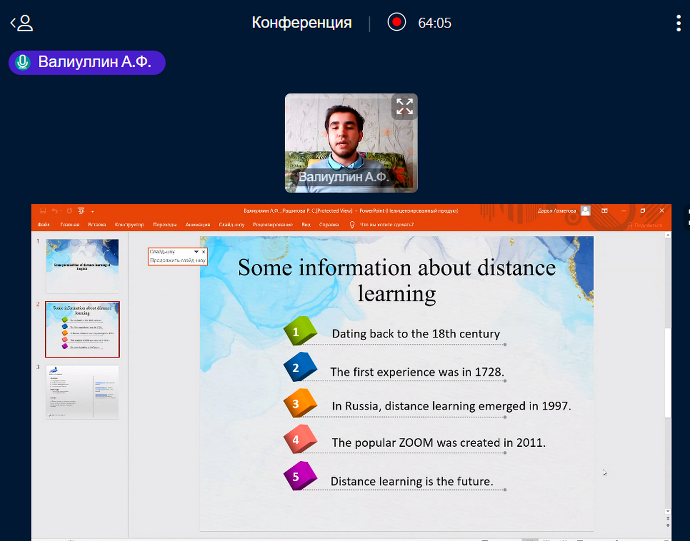The height and width of the screenshot is (541, 690).
Task: Toggle the ribbon display options icon
Action: click(x=604, y=211)
